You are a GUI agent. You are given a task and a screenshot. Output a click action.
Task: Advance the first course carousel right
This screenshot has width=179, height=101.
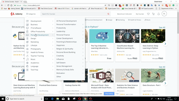tap(165, 44)
